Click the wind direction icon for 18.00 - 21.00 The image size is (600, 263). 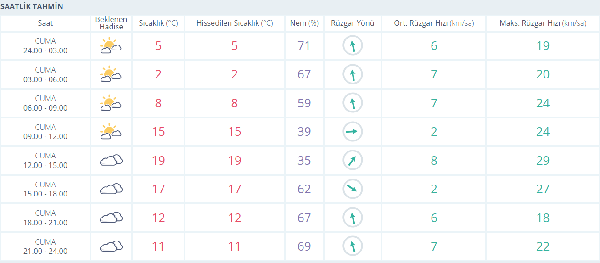point(353,218)
